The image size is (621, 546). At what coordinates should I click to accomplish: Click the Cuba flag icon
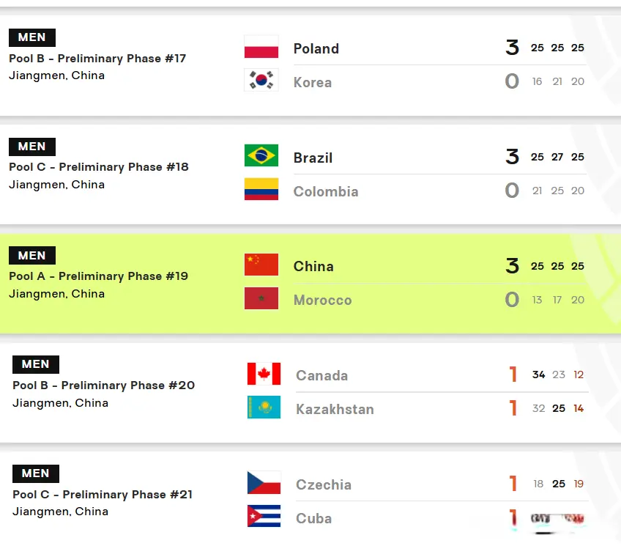(x=264, y=516)
